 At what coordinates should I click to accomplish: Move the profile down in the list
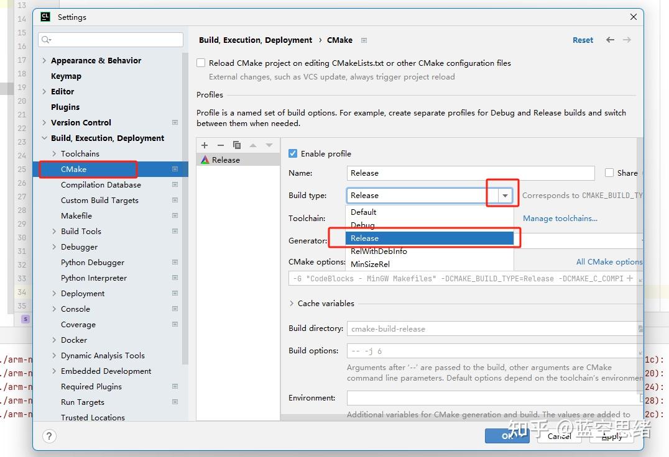(269, 145)
